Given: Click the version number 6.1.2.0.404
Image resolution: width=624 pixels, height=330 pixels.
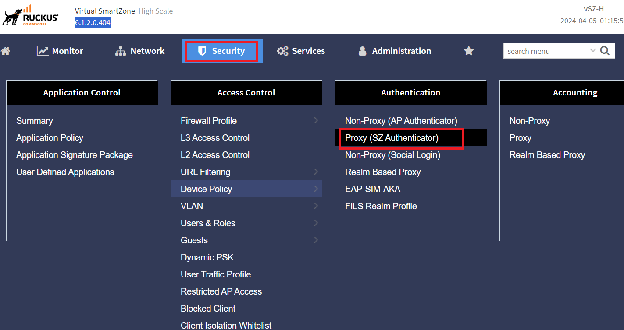Looking at the screenshot, I should (x=93, y=22).
